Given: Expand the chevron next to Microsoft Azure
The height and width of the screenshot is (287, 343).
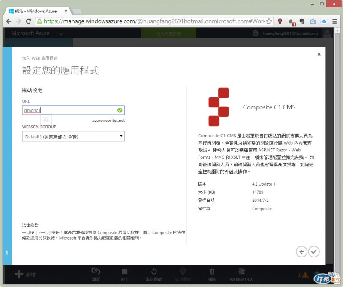Looking at the screenshot, I should click(x=61, y=34).
